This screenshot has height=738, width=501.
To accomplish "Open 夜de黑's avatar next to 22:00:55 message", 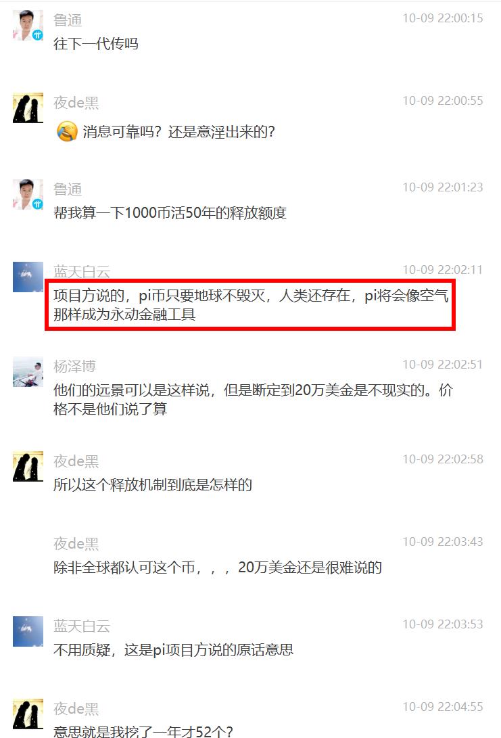I will click(28, 108).
